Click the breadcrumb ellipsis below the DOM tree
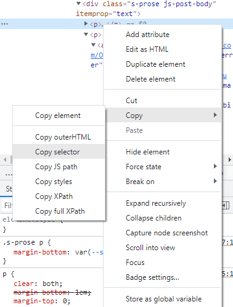233x307 pixels. pos(9,175)
